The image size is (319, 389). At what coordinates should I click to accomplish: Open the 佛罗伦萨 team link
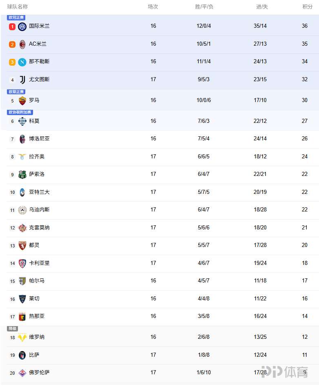click(39, 373)
